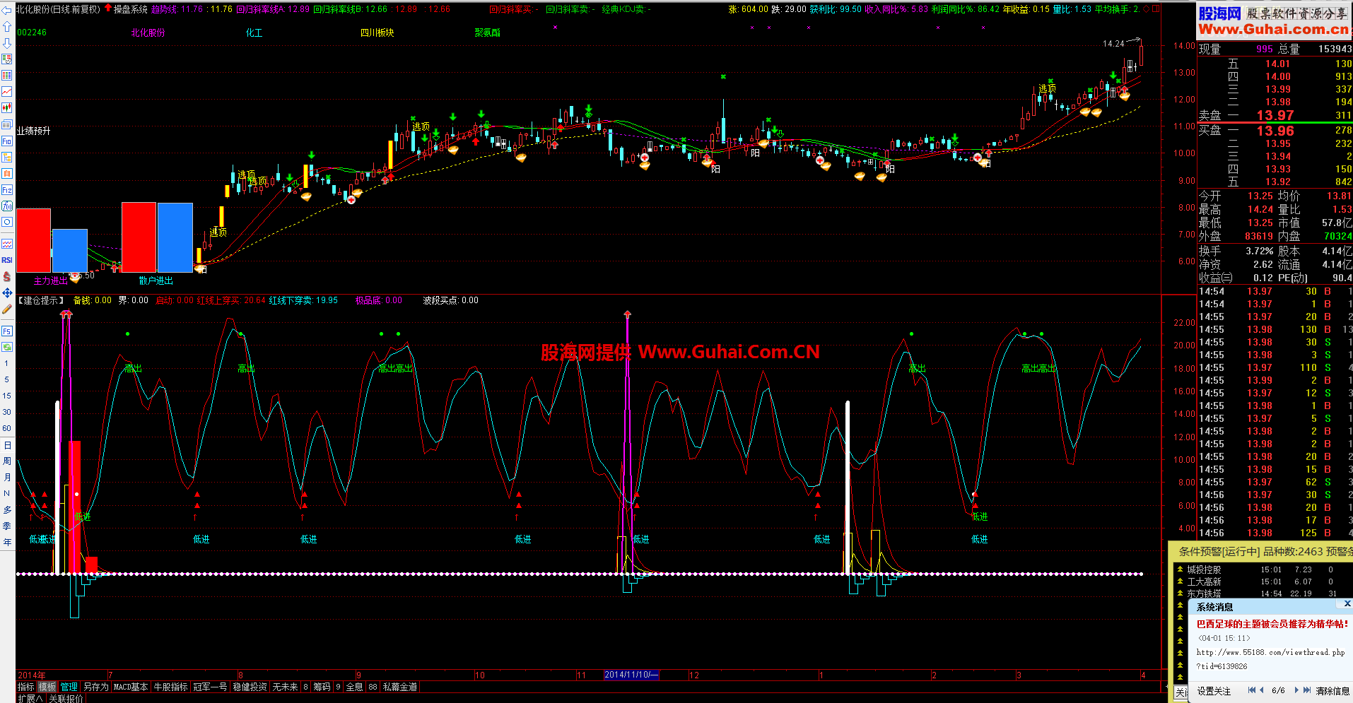Click 另存为 in the bottom bar
The image size is (1353, 703).
(95, 687)
